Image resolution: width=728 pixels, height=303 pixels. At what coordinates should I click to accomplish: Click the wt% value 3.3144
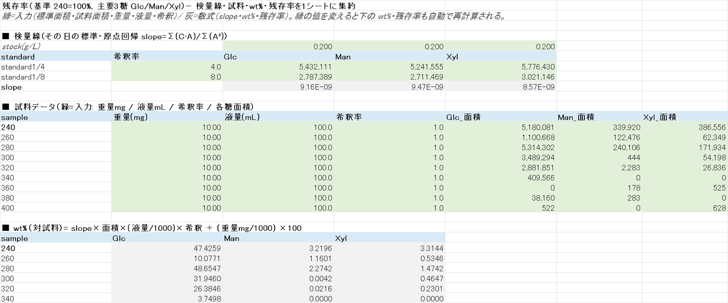coord(389,248)
